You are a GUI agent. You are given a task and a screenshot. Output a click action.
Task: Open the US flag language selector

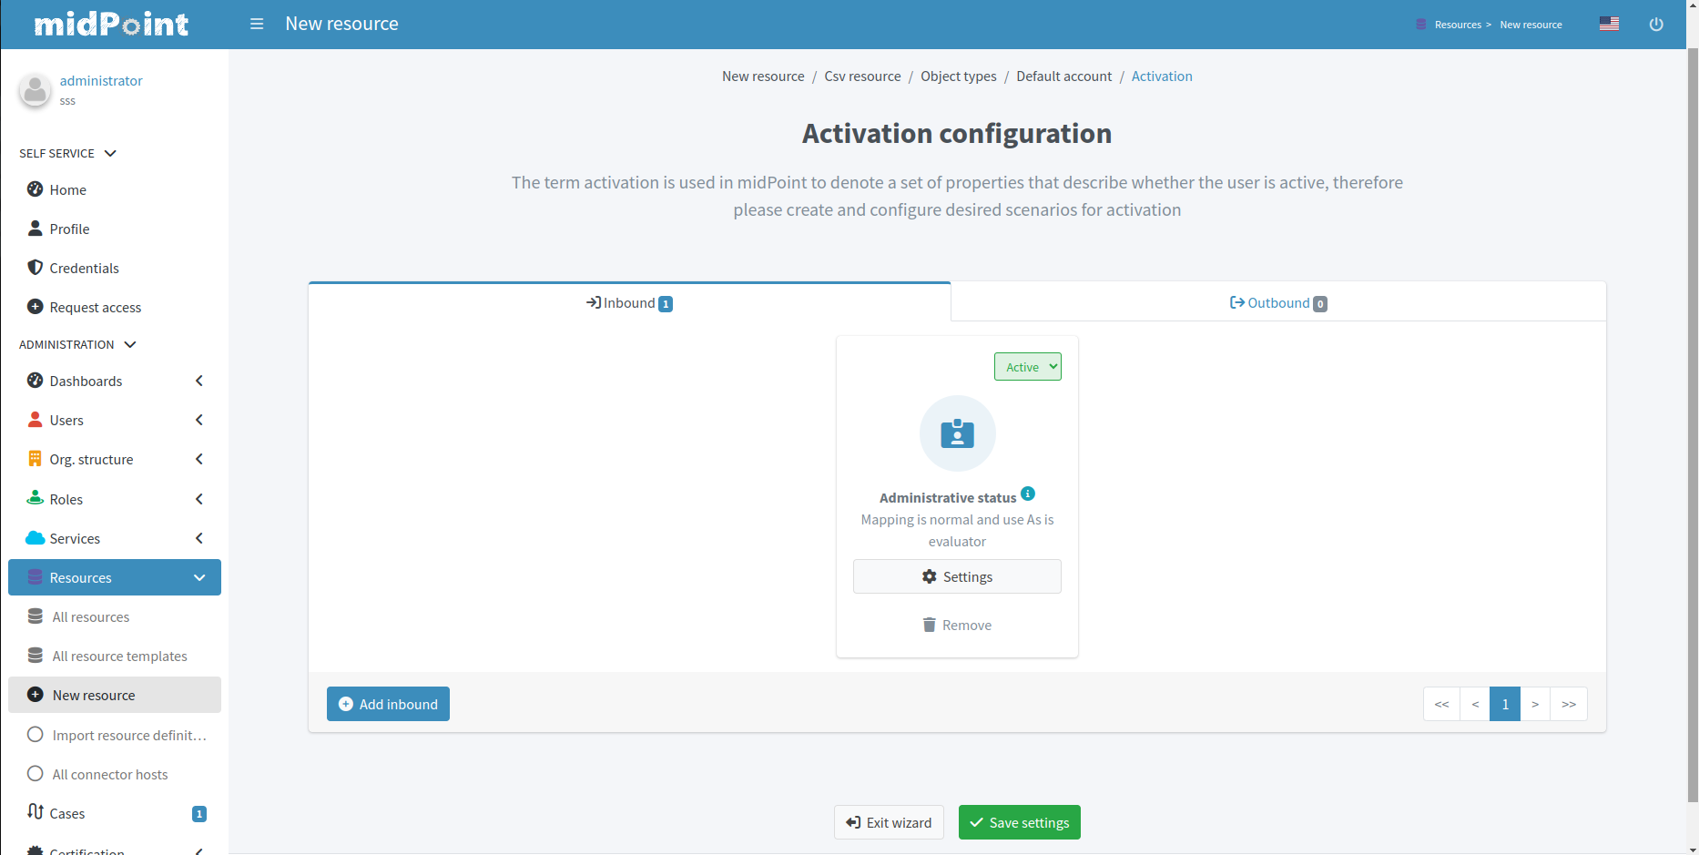click(1609, 24)
